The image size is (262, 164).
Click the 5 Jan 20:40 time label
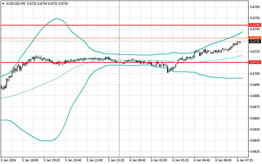coord(73,160)
